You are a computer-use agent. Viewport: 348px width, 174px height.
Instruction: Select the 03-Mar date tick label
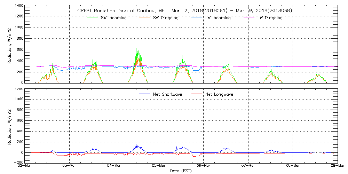pyautogui.click(x=69, y=165)
